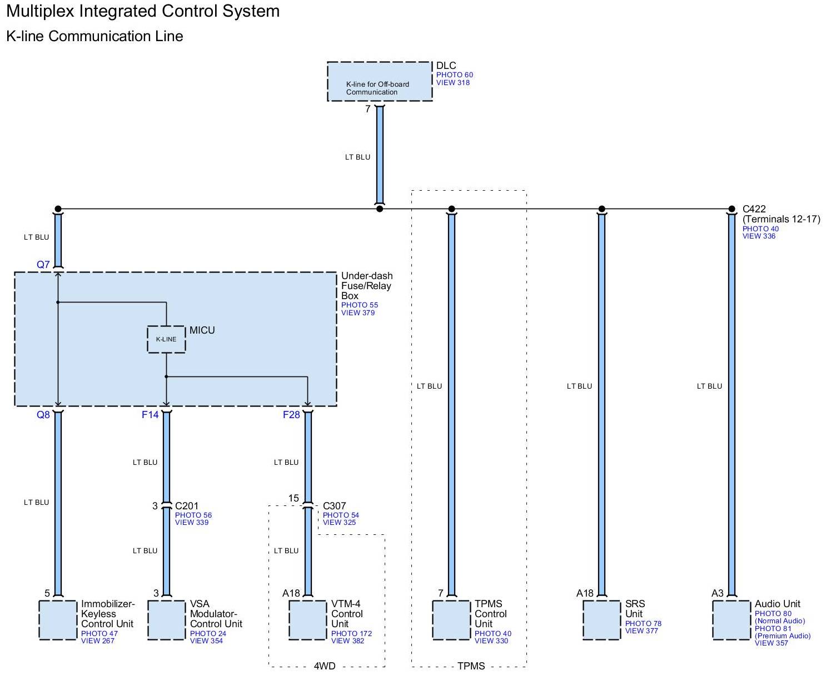Click the F28 terminal label

[291, 415]
